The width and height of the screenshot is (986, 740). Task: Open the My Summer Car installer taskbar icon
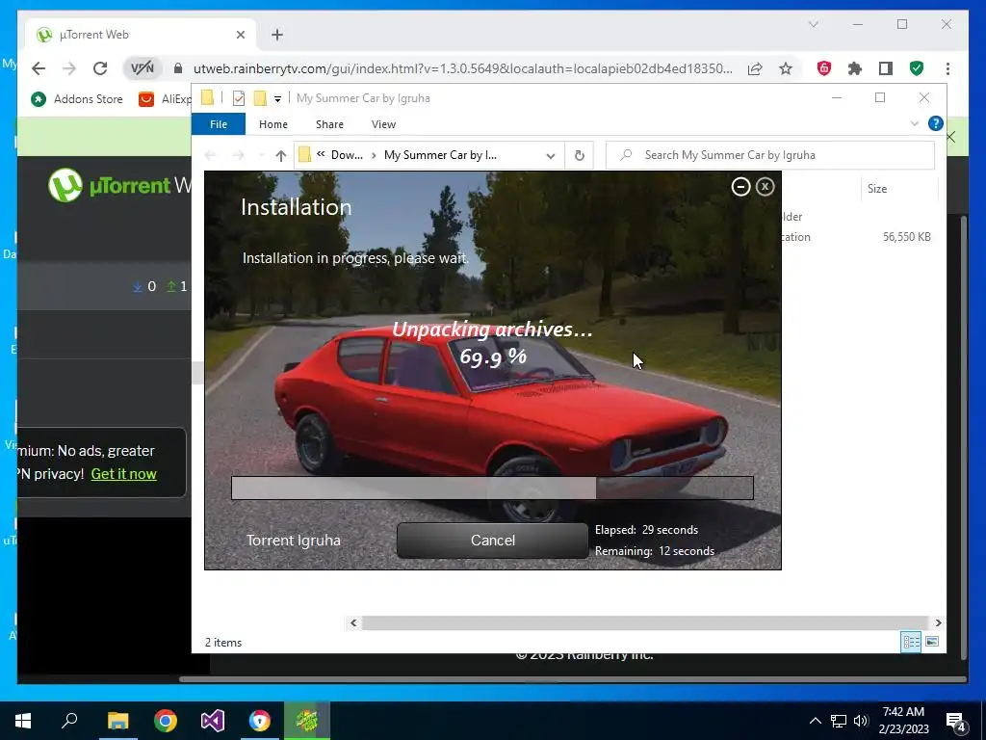(307, 721)
